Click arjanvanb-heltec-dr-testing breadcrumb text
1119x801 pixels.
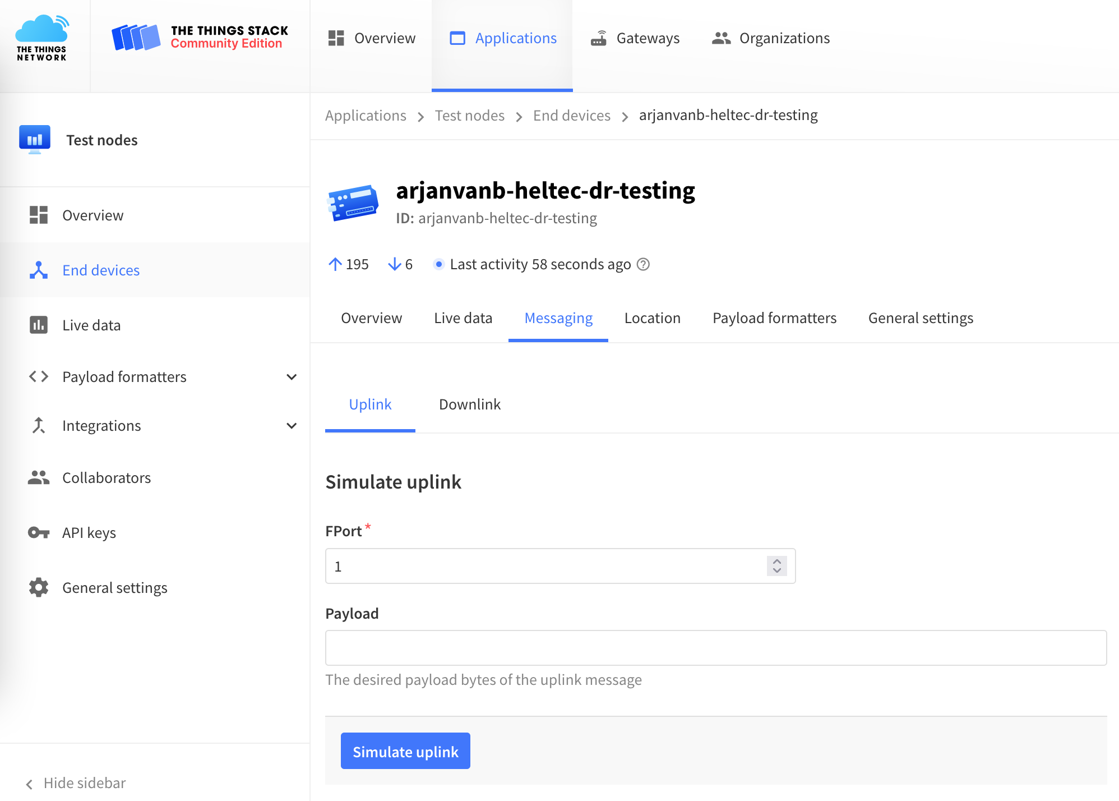pos(728,115)
